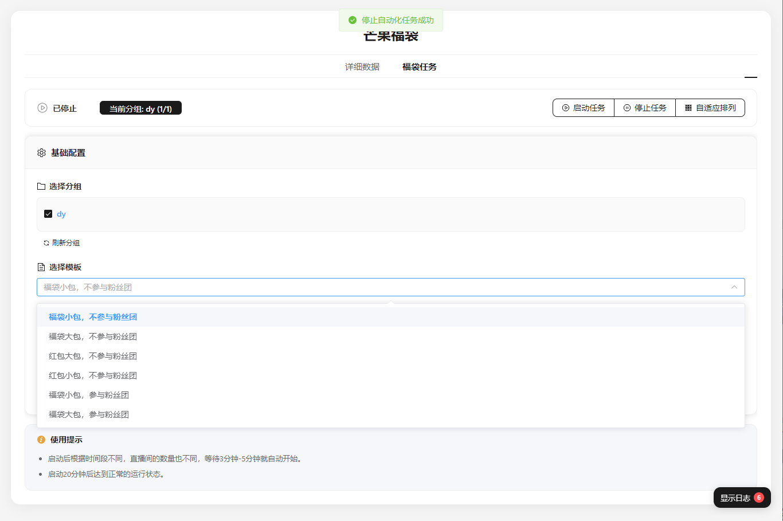This screenshot has width=783, height=521.
Task: Select 红包小包,不参与粉丝团 template option
Action: [x=93, y=375]
